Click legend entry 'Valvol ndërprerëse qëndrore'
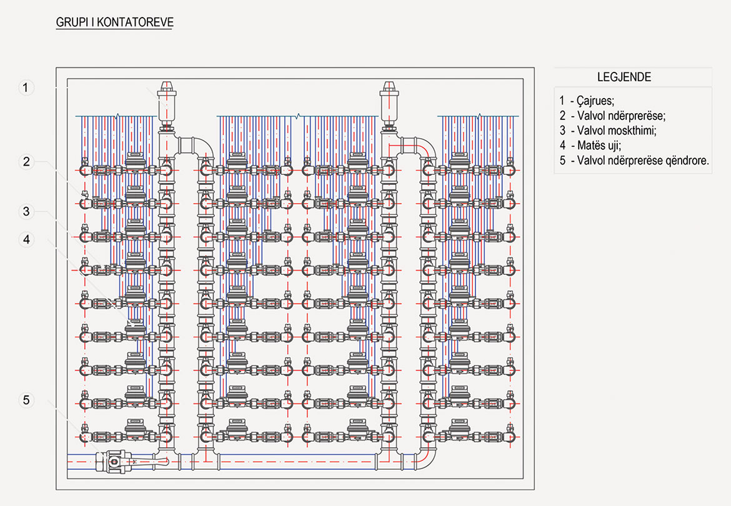The image size is (731, 506). click(x=635, y=161)
